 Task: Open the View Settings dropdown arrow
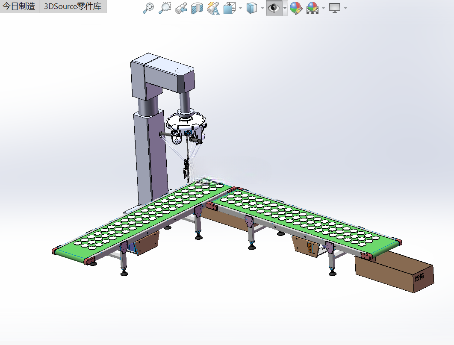pyautogui.click(x=345, y=8)
